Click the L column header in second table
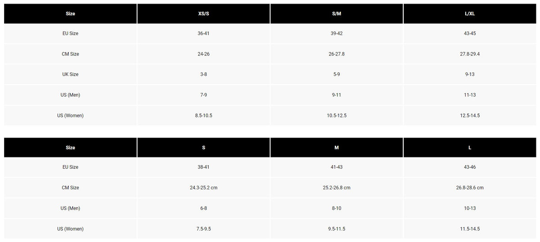This screenshot has height=242, width=540. (470, 148)
